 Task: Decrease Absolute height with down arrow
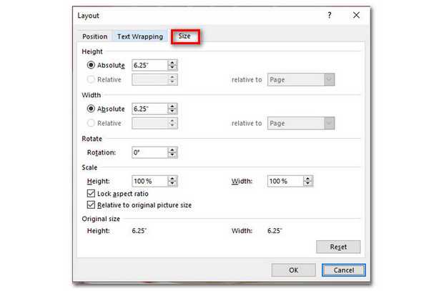tap(172, 68)
